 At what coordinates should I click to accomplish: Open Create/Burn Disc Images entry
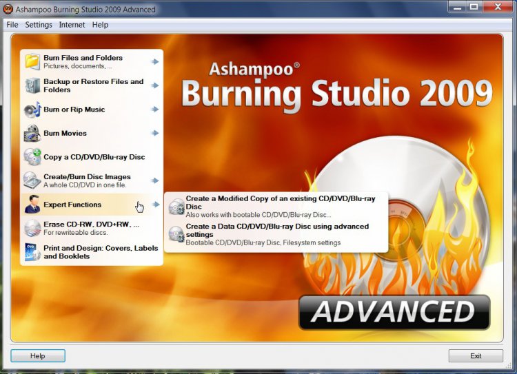click(91, 180)
